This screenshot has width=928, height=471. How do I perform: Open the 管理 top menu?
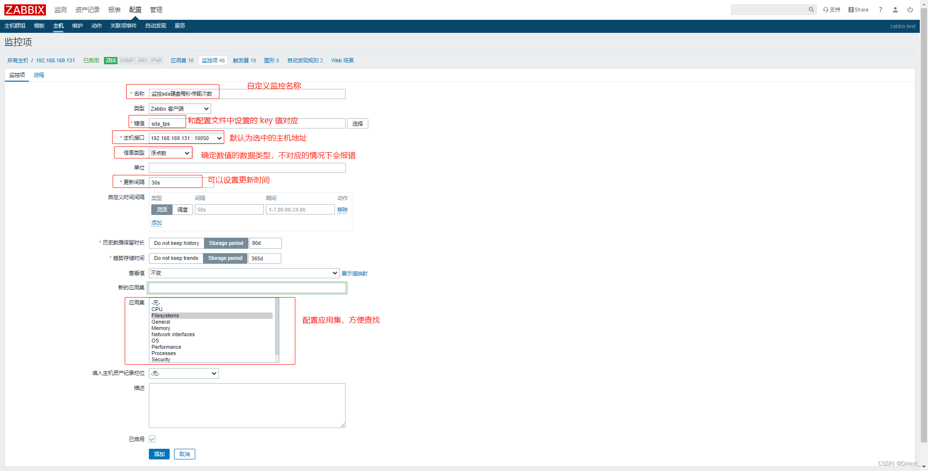click(156, 10)
